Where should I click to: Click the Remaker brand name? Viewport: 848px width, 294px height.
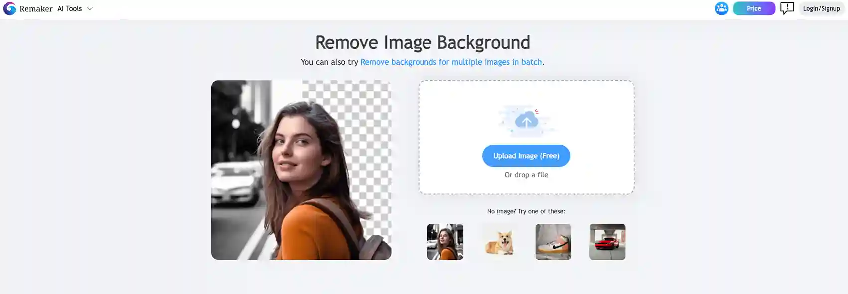pyautogui.click(x=36, y=9)
